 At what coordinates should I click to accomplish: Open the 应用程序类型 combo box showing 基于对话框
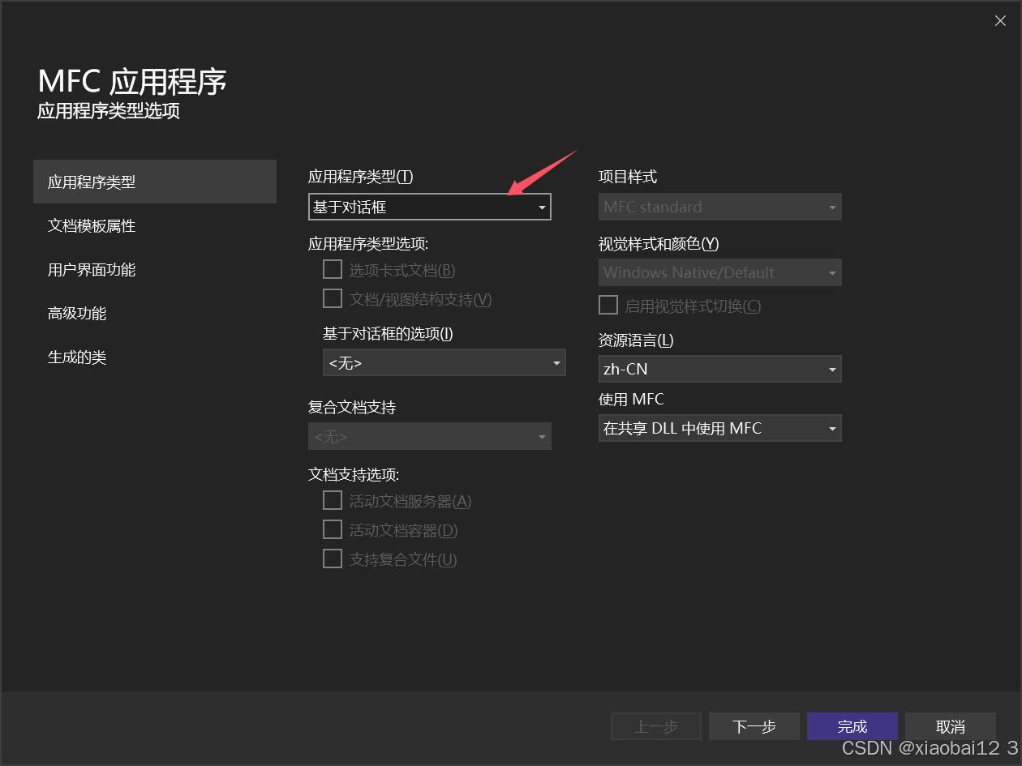point(430,207)
